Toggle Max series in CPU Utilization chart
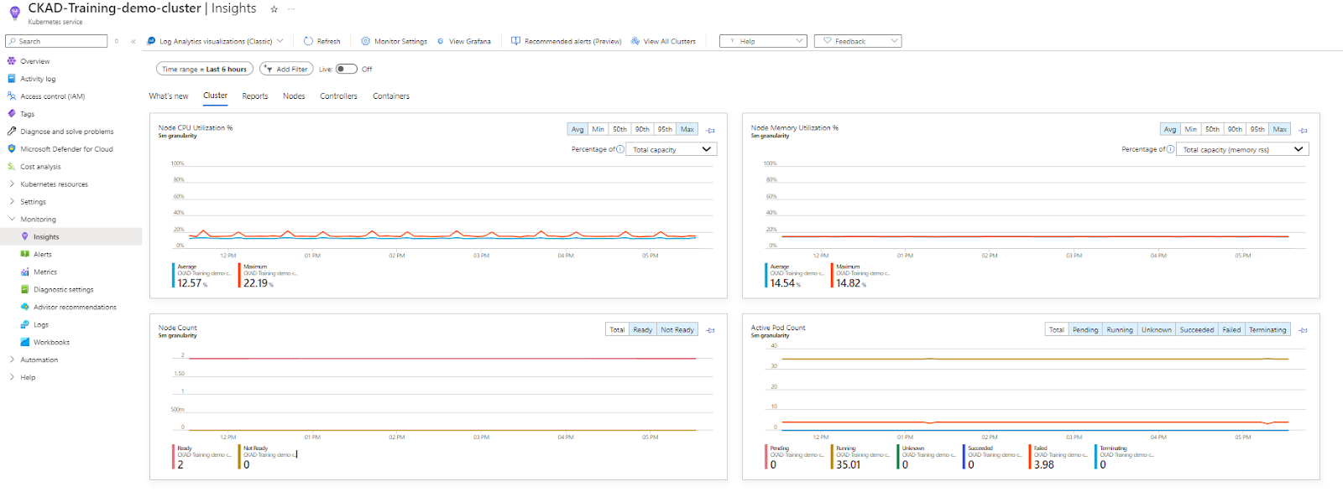 (687, 129)
